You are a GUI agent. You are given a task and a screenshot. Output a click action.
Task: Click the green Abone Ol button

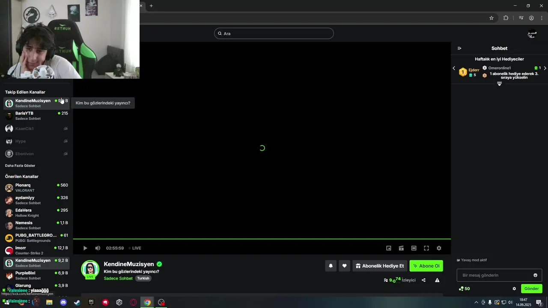click(x=426, y=266)
